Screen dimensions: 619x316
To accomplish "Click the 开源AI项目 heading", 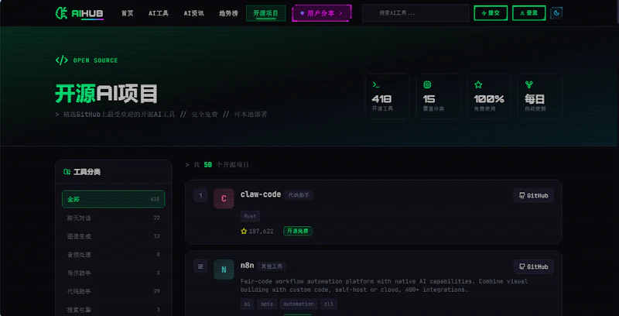I will [x=106, y=94].
